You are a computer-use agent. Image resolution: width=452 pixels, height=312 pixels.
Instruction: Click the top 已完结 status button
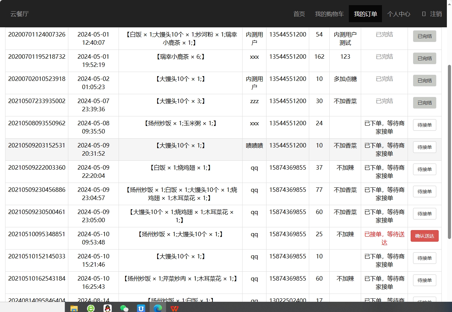pyautogui.click(x=424, y=36)
